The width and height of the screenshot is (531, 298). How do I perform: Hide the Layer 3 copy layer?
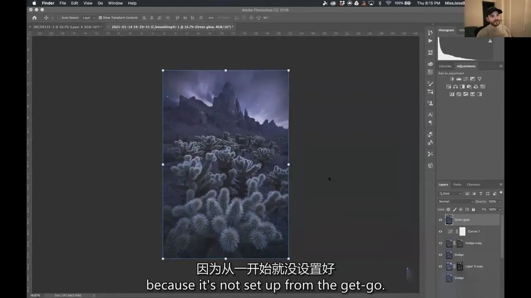(x=441, y=266)
